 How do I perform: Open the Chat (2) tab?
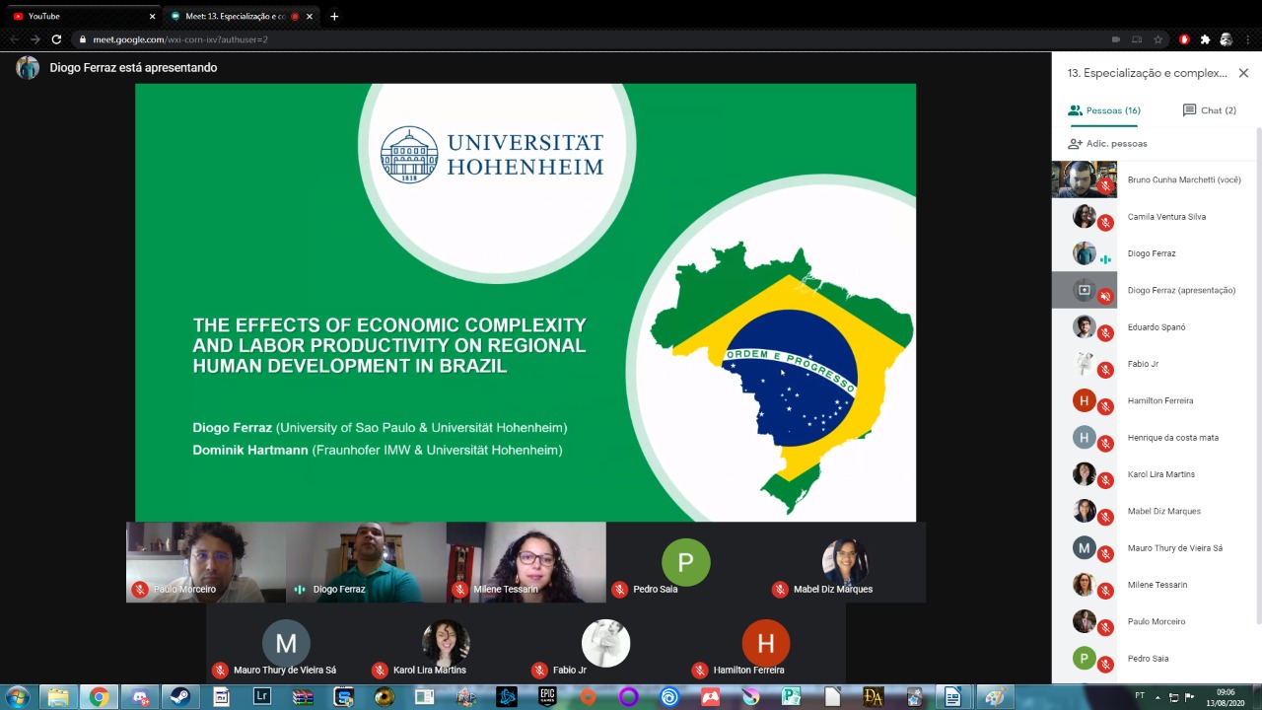(1209, 110)
